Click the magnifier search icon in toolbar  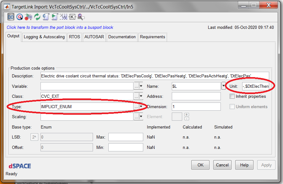(81, 17)
